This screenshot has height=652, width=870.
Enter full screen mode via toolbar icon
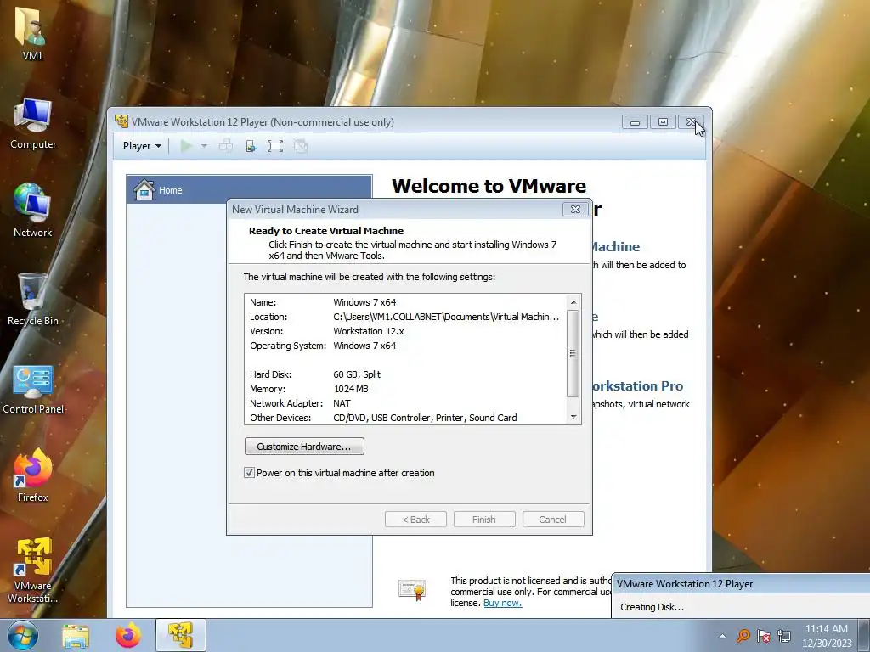(x=275, y=146)
